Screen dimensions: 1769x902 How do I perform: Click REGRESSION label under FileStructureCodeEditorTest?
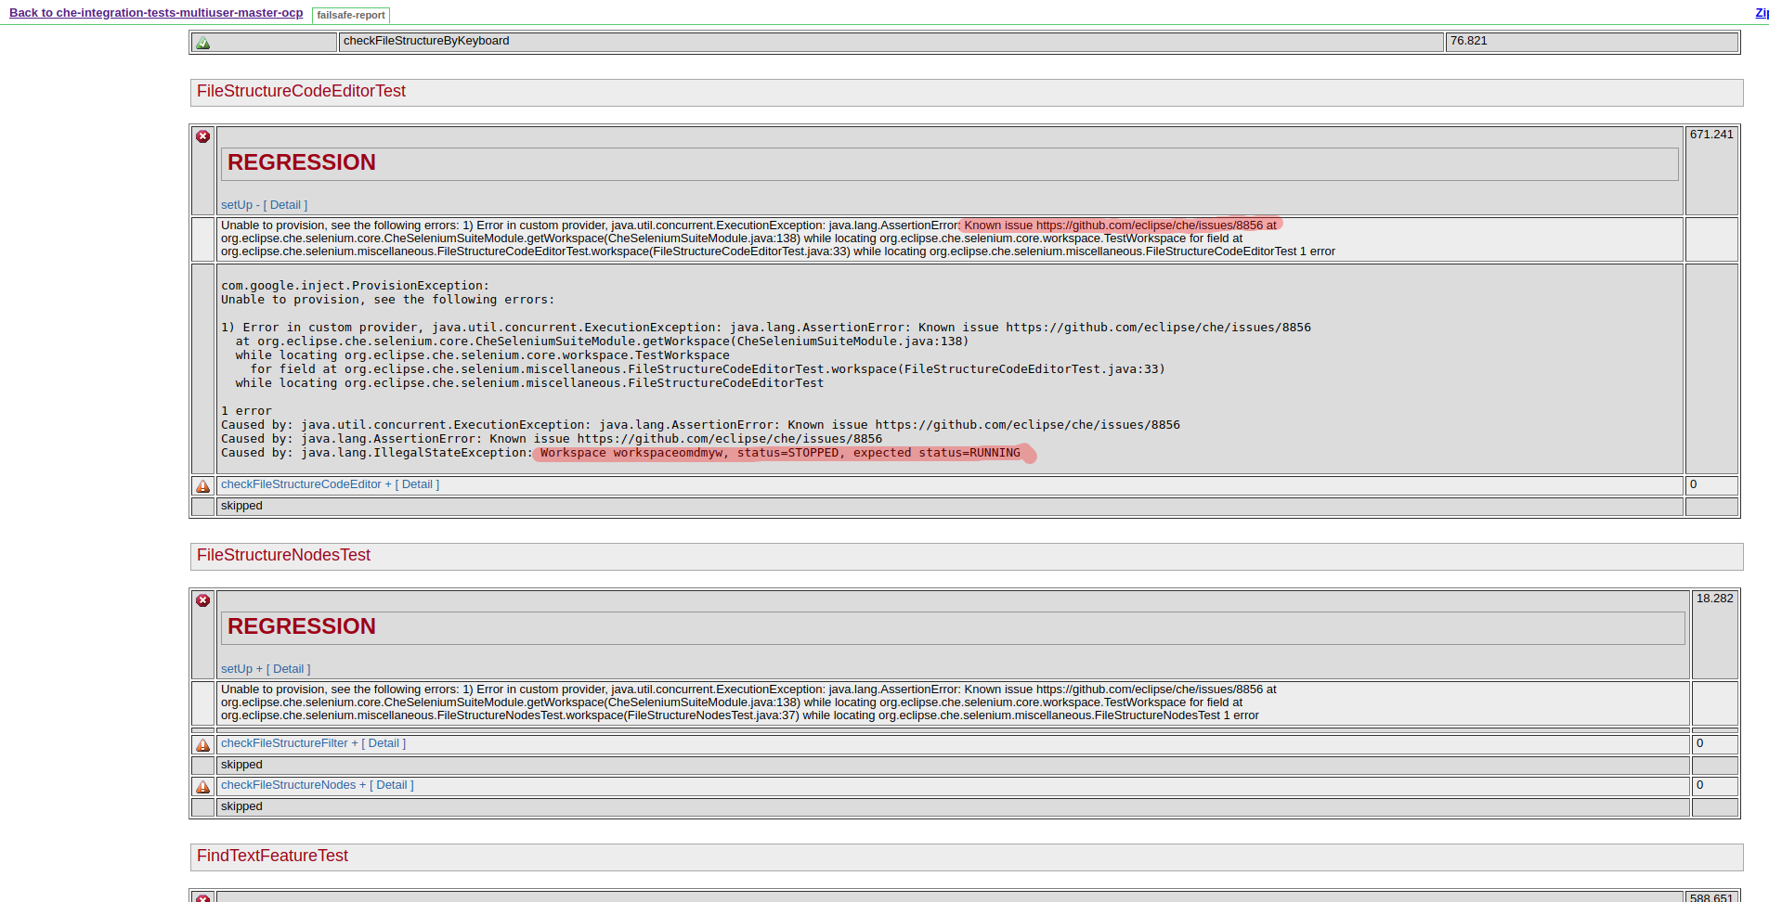coord(302,162)
